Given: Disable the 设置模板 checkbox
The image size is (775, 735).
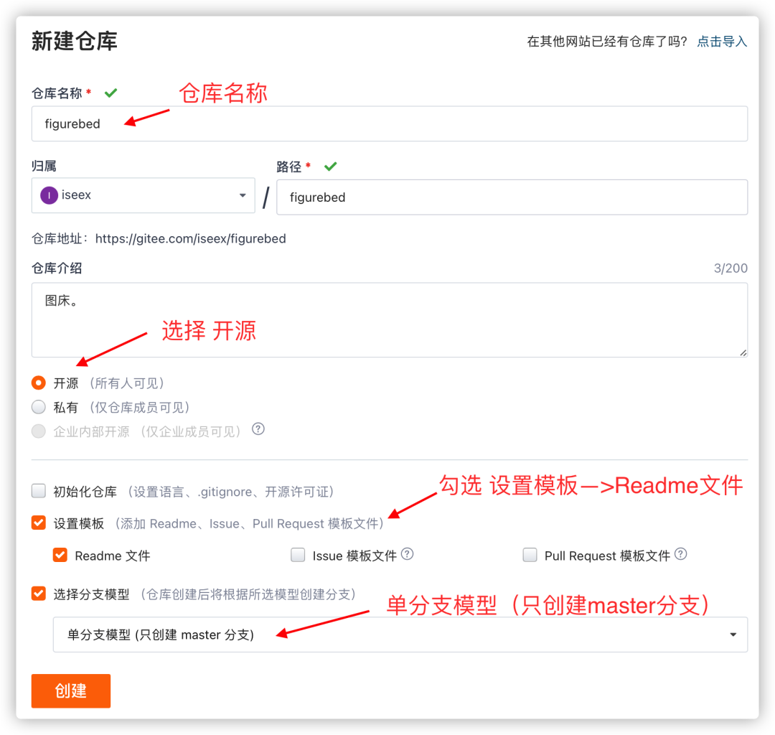Looking at the screenshot, I should pyautogui.click(x=38, y=523).
